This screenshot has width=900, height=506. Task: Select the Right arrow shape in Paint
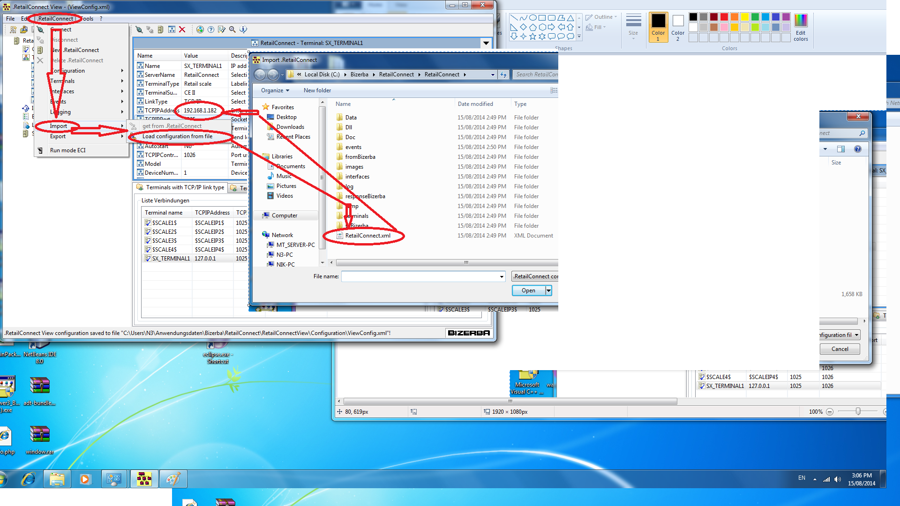[552, 27]
